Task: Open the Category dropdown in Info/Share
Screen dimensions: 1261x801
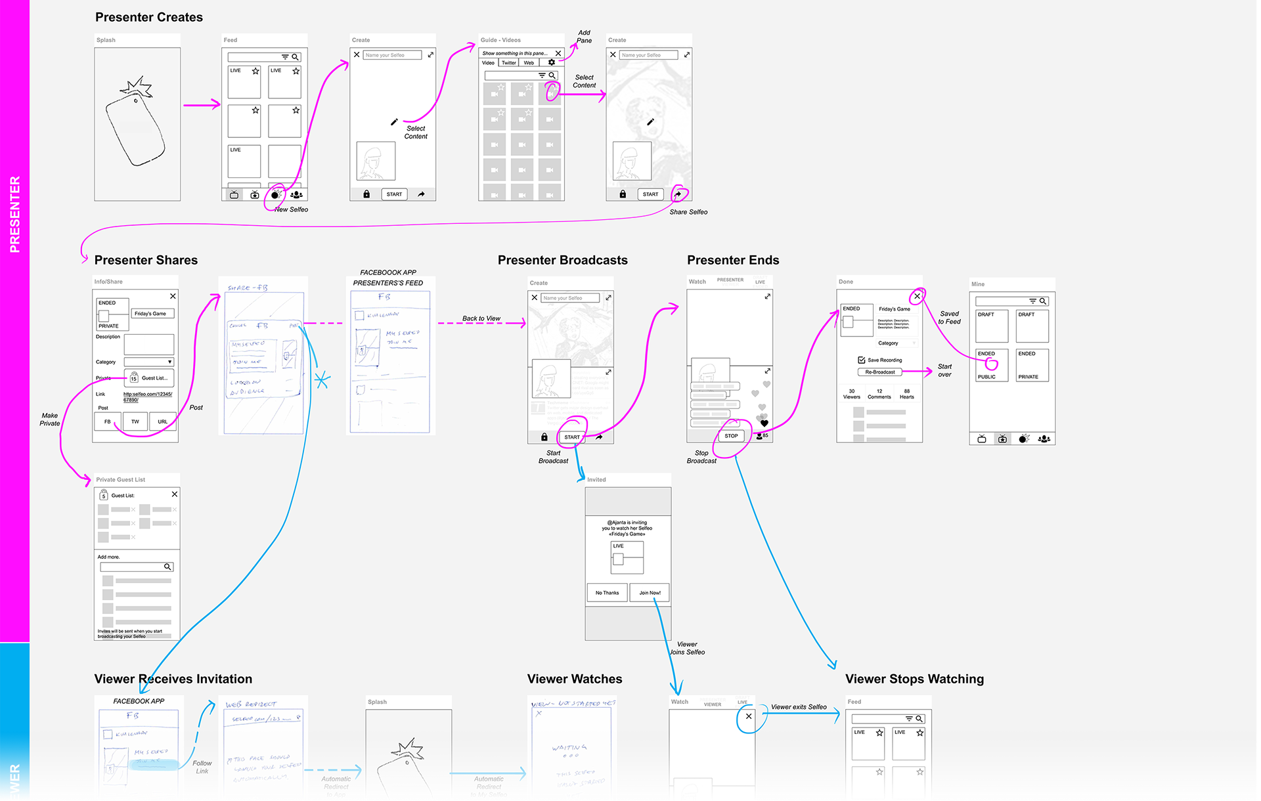Action: [x=149, y=362]
